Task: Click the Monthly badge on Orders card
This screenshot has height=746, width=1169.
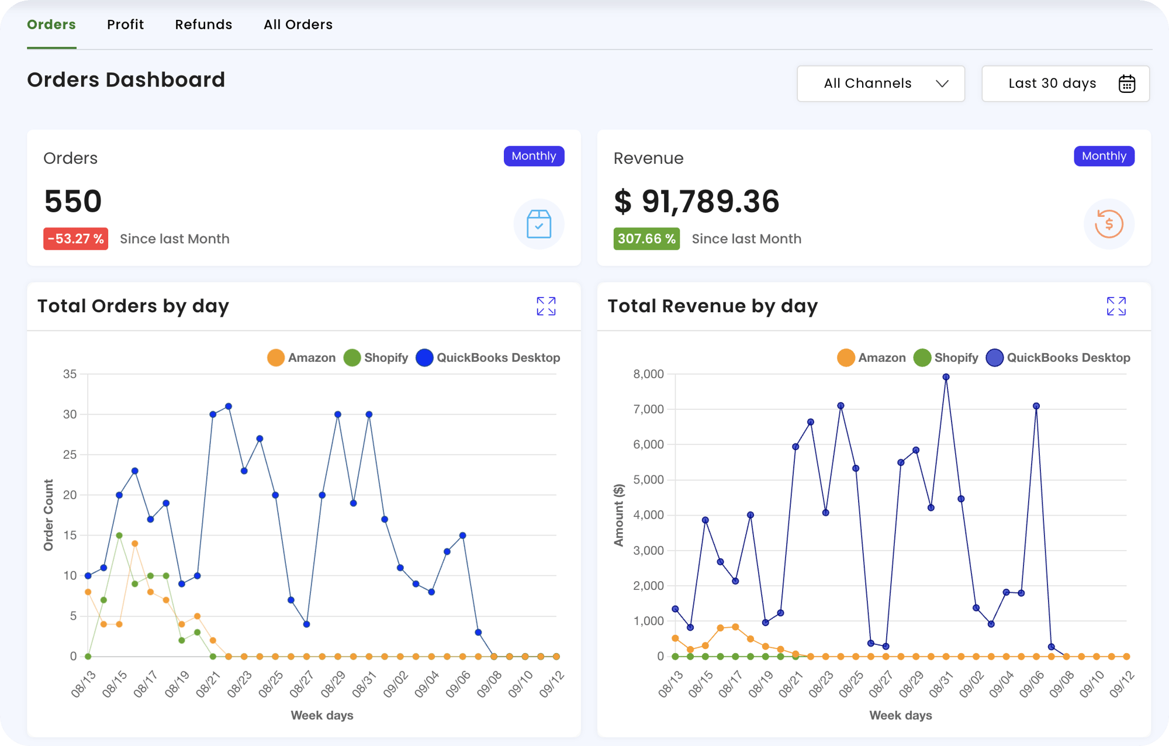Action: [534, 156]
